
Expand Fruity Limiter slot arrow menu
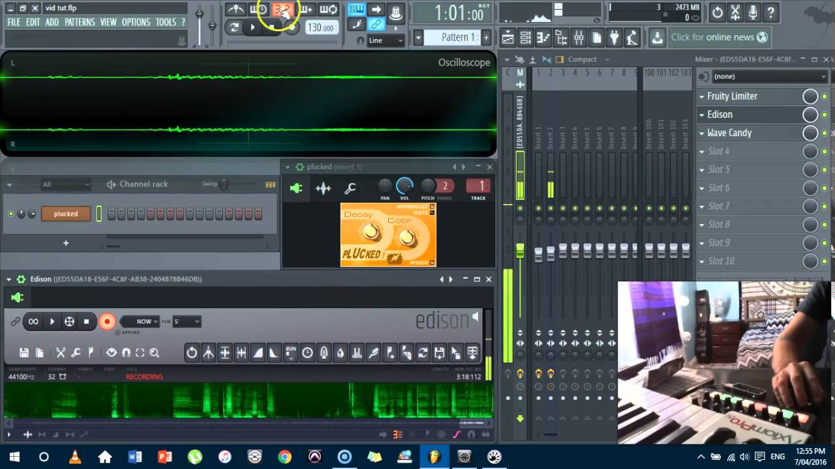(x=702, y=96)
